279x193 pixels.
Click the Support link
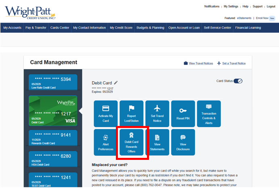pos(258,6)
